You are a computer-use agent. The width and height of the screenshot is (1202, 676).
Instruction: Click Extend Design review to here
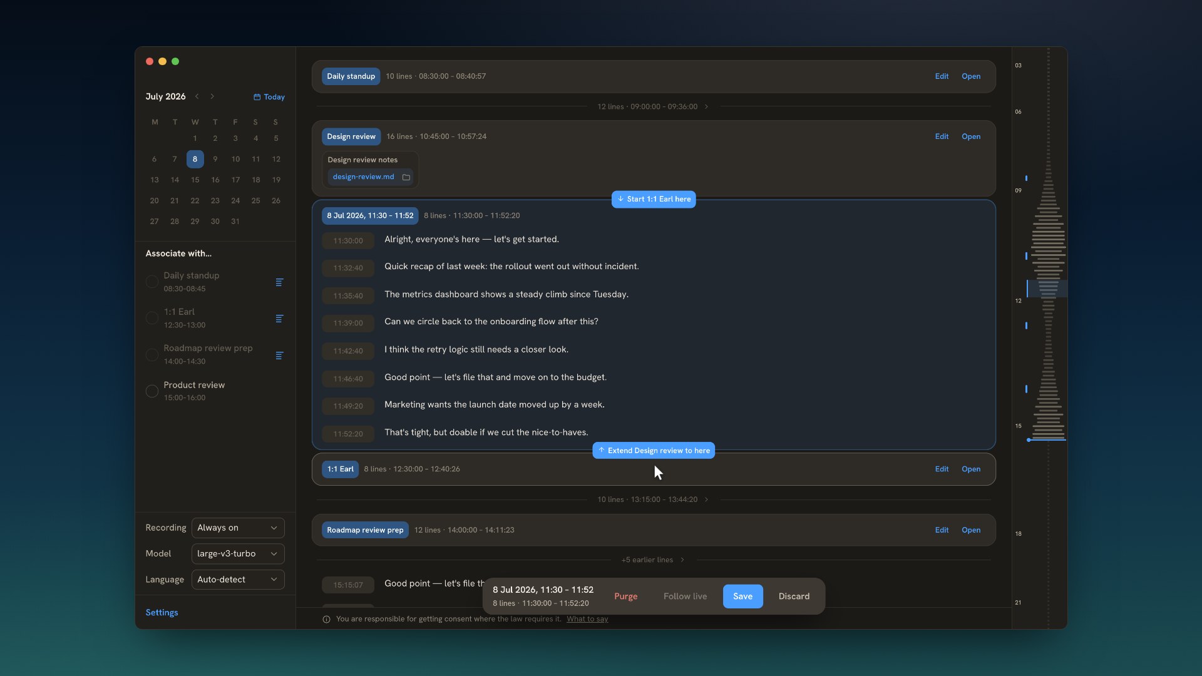(x=654, y=451)
